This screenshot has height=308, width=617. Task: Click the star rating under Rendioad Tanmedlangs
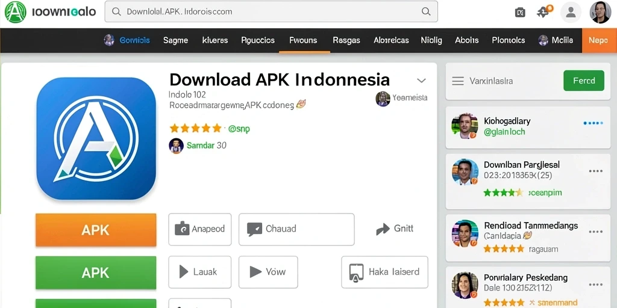coord(504,248)
